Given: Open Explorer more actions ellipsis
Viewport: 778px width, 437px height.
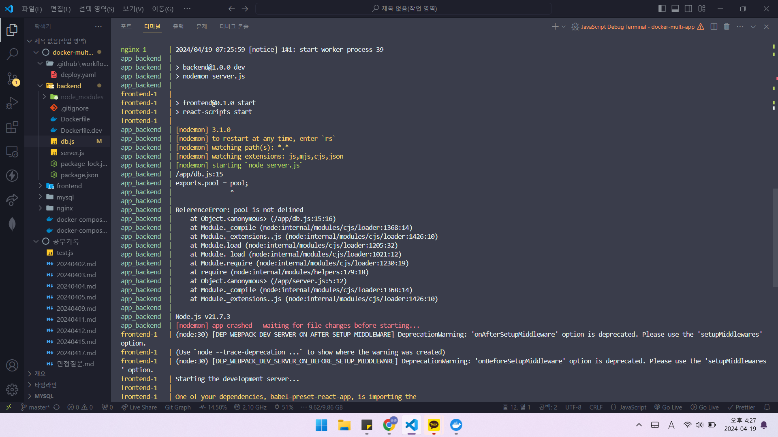Looking at the screenshot, I should (x=98, y=27).
